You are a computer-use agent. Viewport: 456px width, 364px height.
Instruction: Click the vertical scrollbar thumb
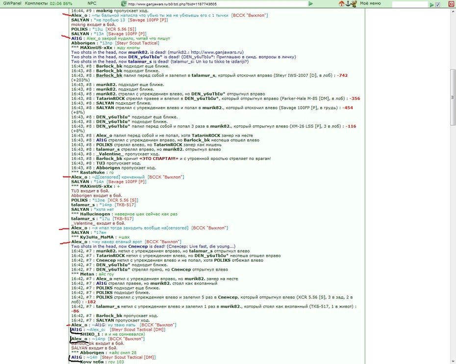(453, 97)
